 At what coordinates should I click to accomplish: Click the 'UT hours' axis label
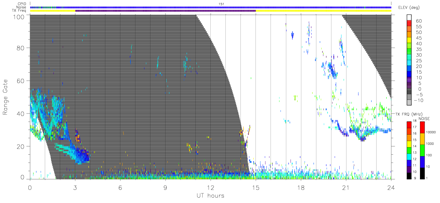click(x=210, y=195)
